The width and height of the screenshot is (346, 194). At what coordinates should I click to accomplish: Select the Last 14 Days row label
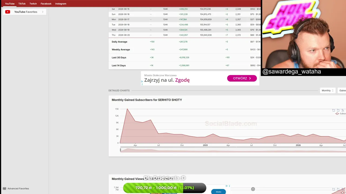coord(119,65)
